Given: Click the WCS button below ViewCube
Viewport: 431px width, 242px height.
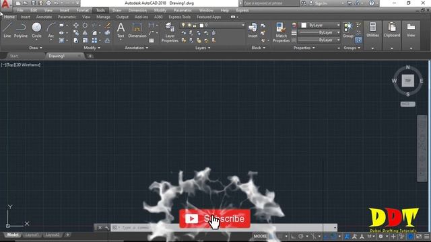Looking at the screenshot, I should tap(407, 104).
